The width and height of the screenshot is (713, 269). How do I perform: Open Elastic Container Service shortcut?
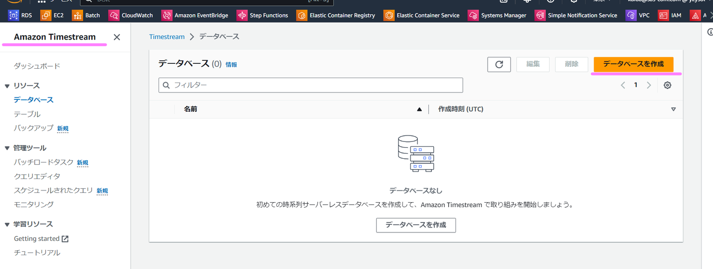[x=421, y=15]
